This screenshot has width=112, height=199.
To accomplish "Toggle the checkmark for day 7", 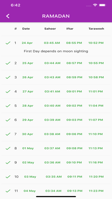I will coord(8,134).
